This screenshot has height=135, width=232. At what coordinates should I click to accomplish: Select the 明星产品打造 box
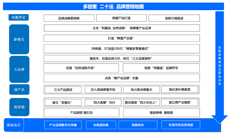click(x=121, y=18)
